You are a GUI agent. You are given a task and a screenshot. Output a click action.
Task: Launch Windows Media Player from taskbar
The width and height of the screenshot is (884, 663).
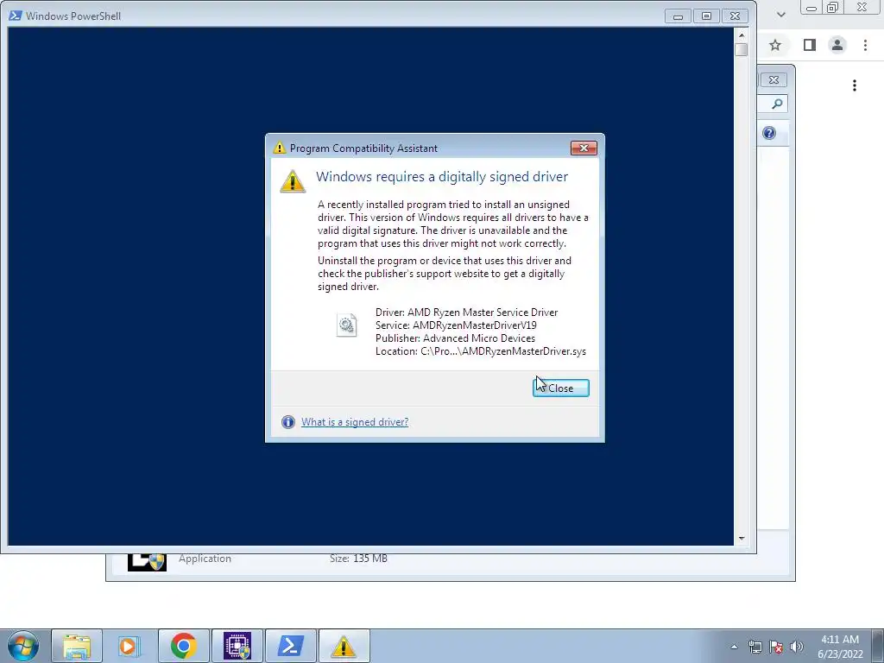click(129, 646)
